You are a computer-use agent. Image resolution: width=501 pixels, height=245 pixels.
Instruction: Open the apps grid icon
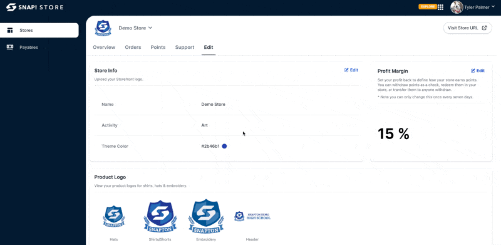440,7
